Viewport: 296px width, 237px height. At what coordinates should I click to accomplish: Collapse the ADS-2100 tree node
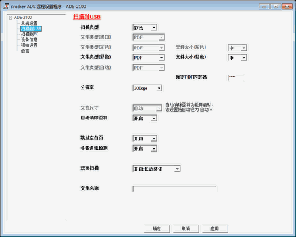11,18
